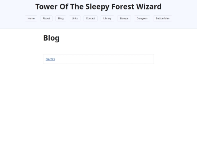The height and width of the screenshot is (148, 197).
Task: Open the Library section
Action: coord(107,18)
